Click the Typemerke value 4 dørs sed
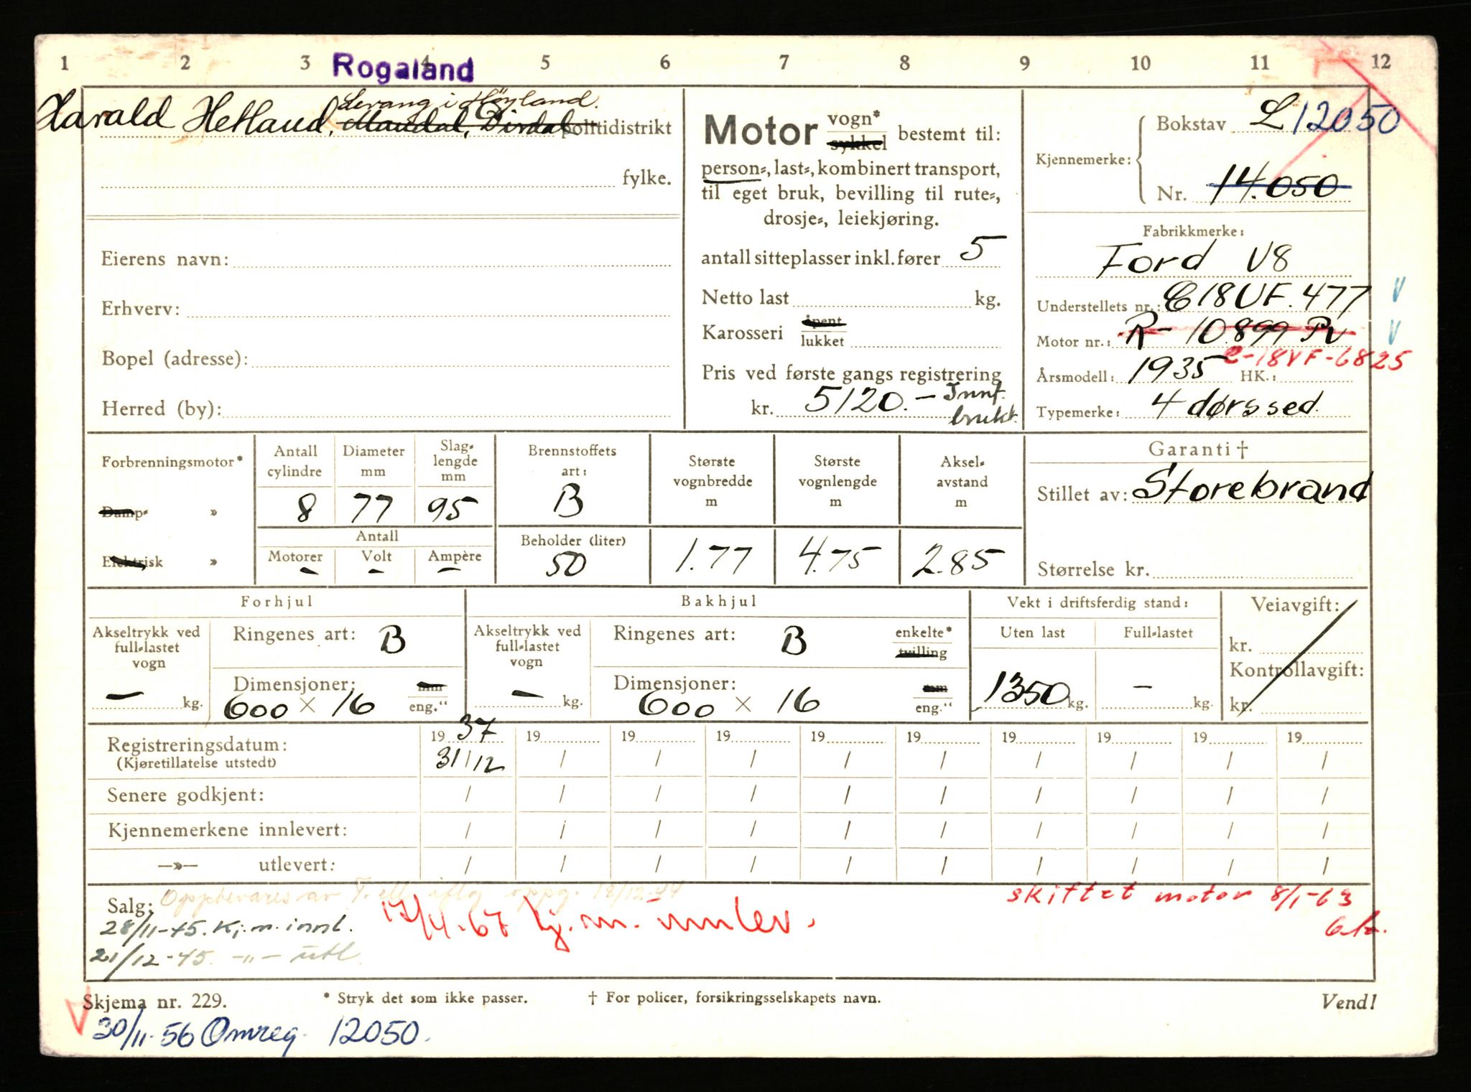This screenshot has width=1471, height=1092. [x=1235, y=405]
